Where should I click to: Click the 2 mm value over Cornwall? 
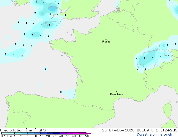[x=49, y=25]
